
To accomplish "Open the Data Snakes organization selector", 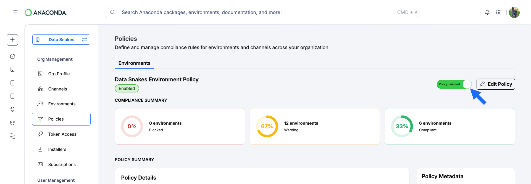I will pyautogui.click(x=61, y=39).
